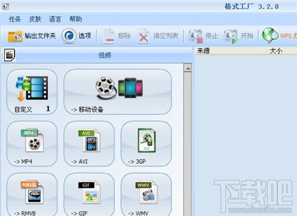Open the 任务 menu
Screen dimensions: 297x216
[x=15, y=19]
